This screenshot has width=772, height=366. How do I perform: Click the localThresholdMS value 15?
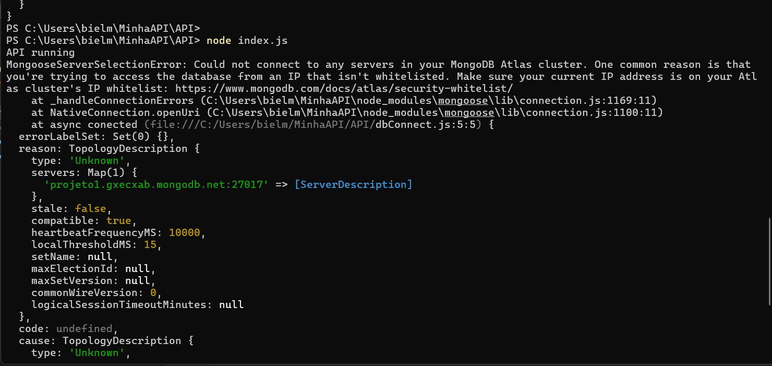150,245
